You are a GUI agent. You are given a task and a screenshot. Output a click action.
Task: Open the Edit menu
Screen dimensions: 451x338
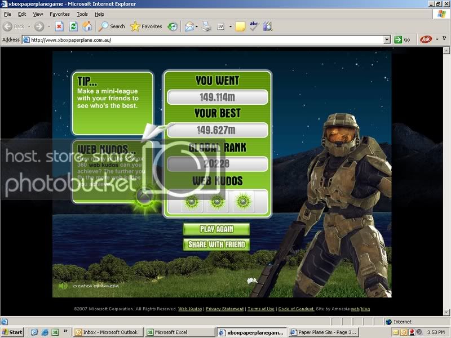coord(22,14)
